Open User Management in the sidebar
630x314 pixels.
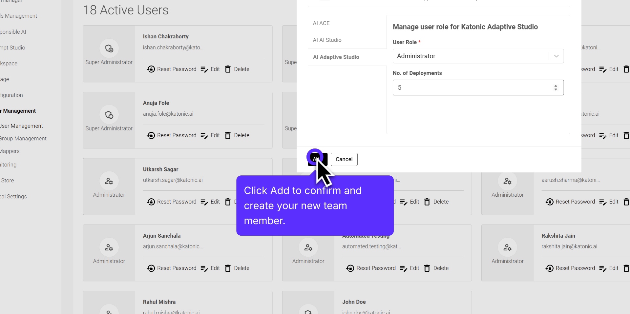(22, 126)
